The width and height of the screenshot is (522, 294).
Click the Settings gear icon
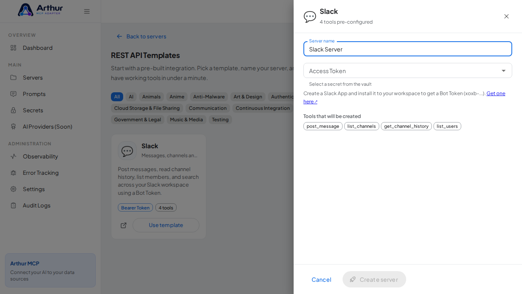click(x=13, y=189)
